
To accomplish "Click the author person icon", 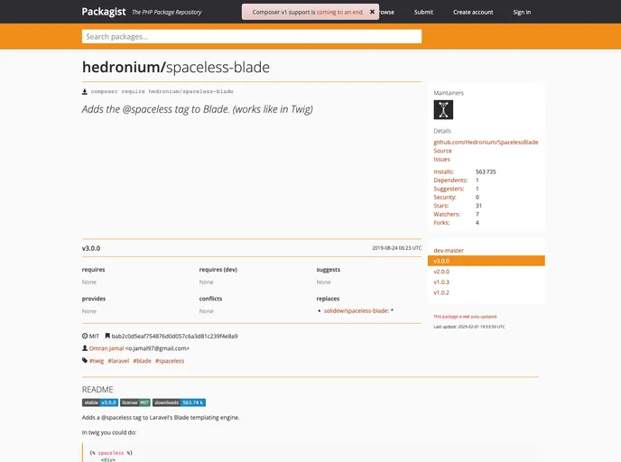I will point(85,348).
